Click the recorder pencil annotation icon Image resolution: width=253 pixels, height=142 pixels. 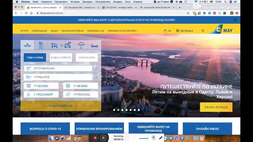click(160, 138)
